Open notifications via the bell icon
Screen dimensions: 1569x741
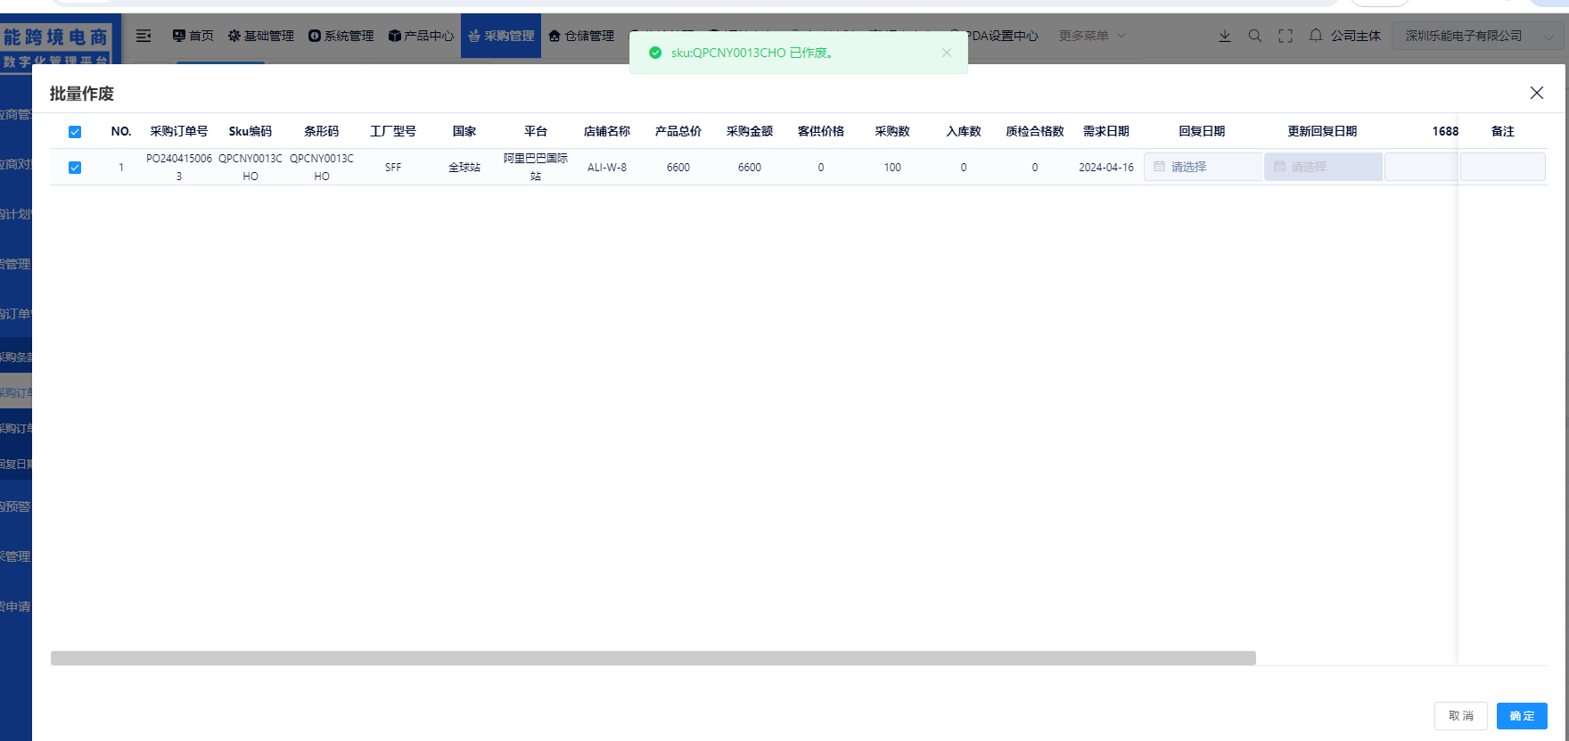(1316, 36)
